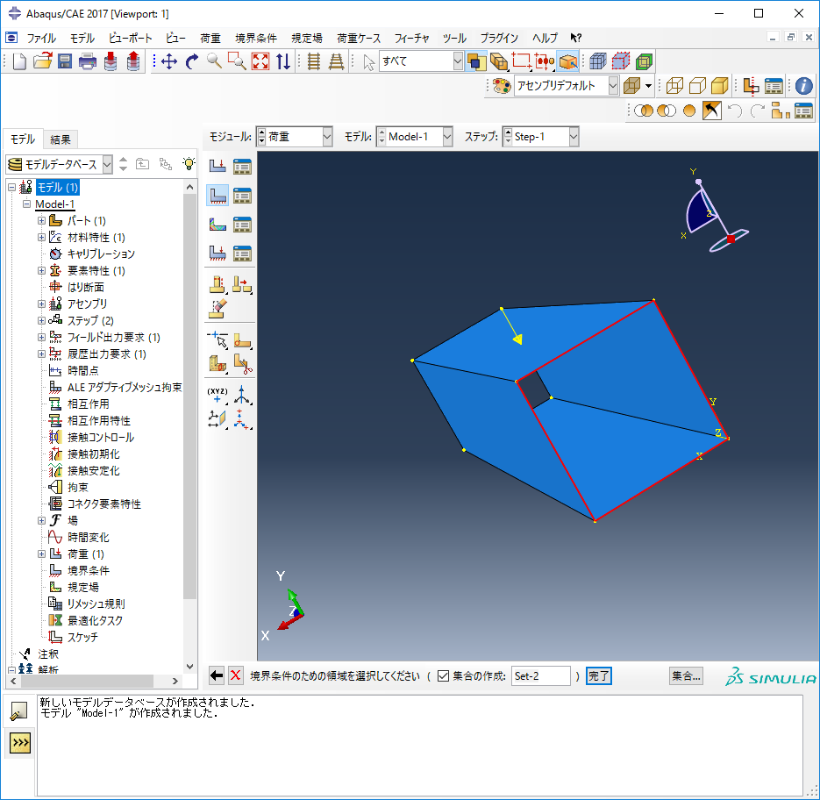Open the Load Manager icon
Image resolution: width=820 pixels, height=800 pixels.
click(x=242, y=167)
